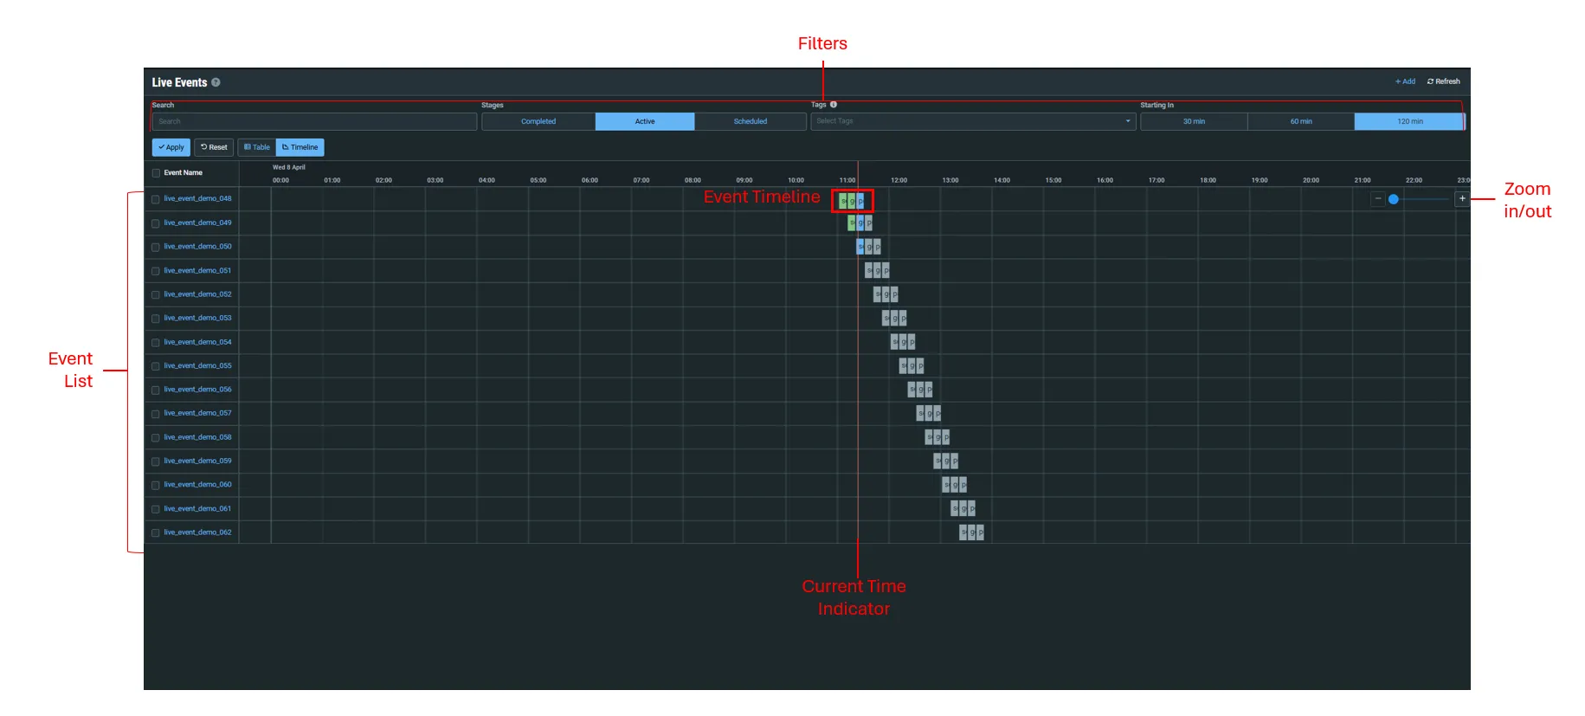Open the Live Events help icon
Image resolution: width=1585 pixels, height=716 pixels.
(x=216, y=82)
